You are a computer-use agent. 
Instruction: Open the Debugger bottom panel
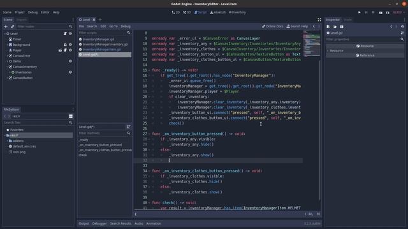point(99,223)
